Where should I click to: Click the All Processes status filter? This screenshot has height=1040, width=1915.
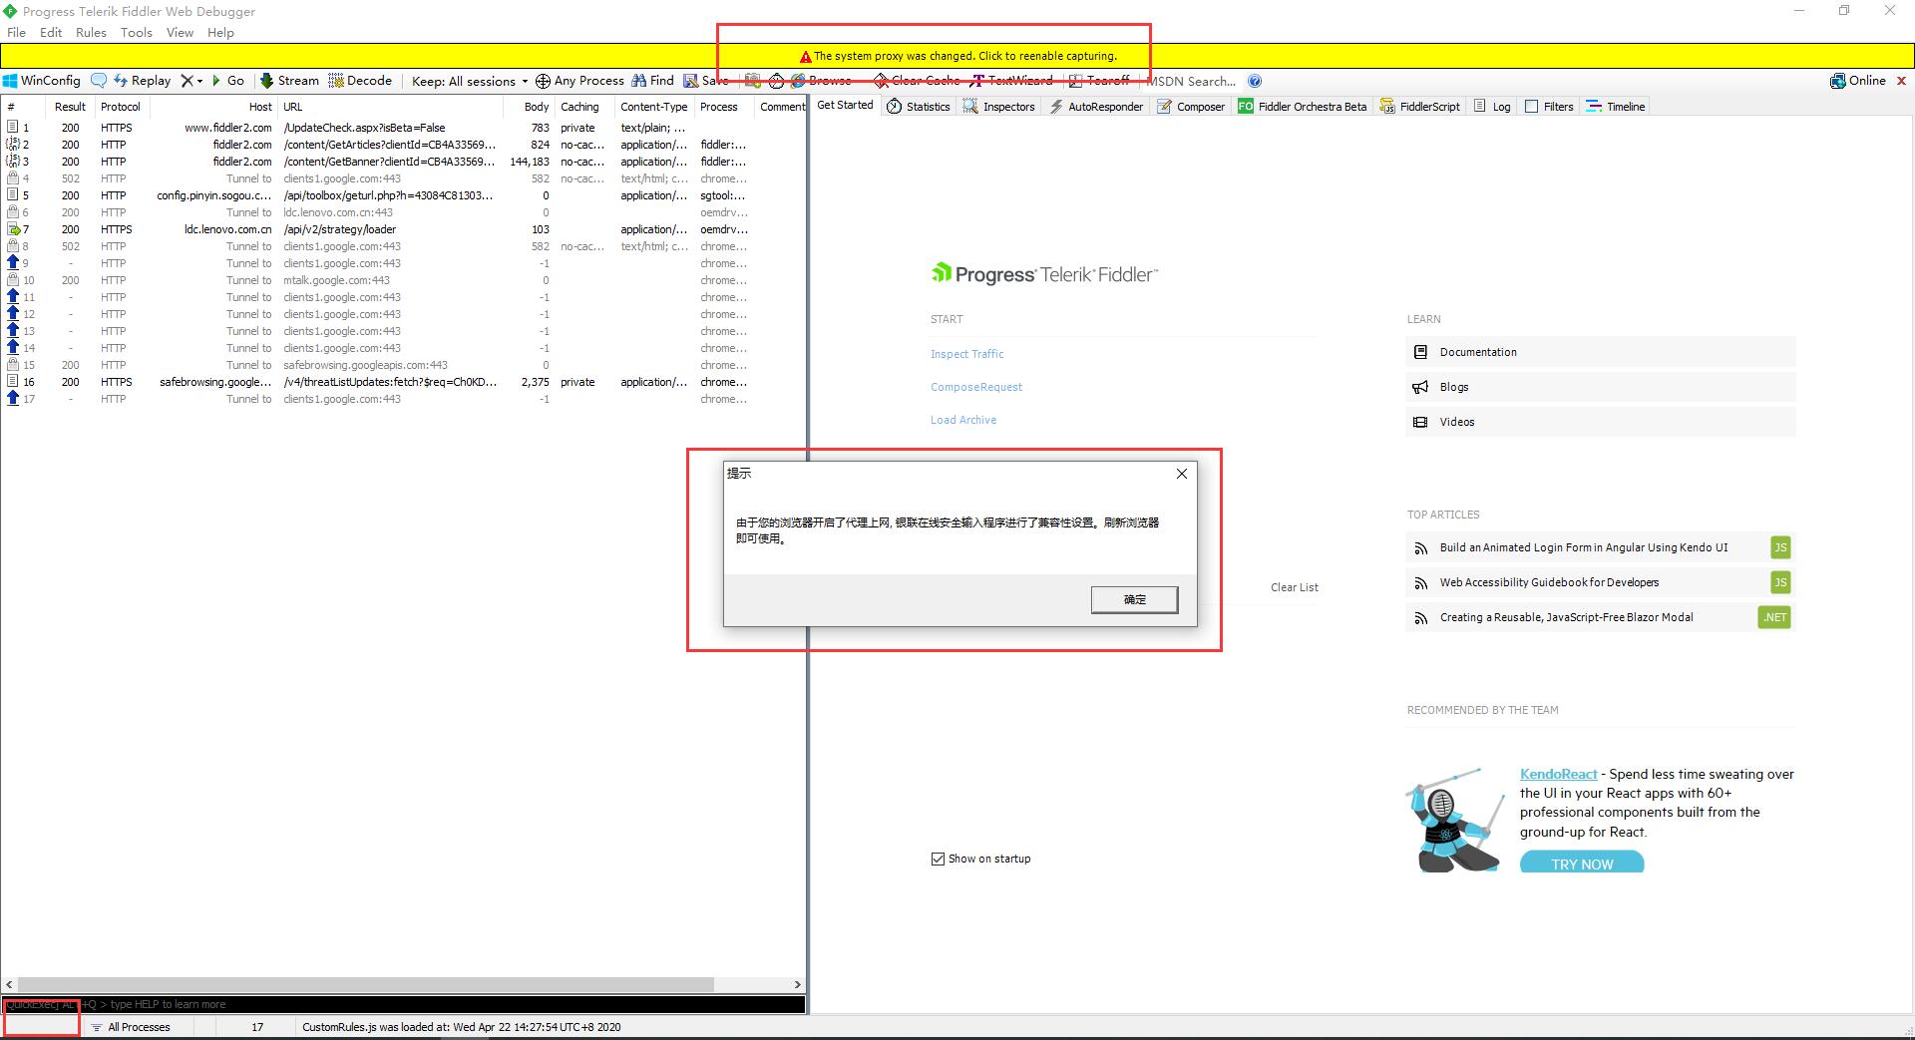pyautogui.click(x=131, y=1027)
